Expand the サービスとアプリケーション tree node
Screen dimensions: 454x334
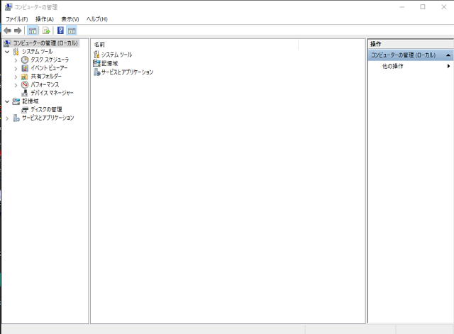pos(7,118)
